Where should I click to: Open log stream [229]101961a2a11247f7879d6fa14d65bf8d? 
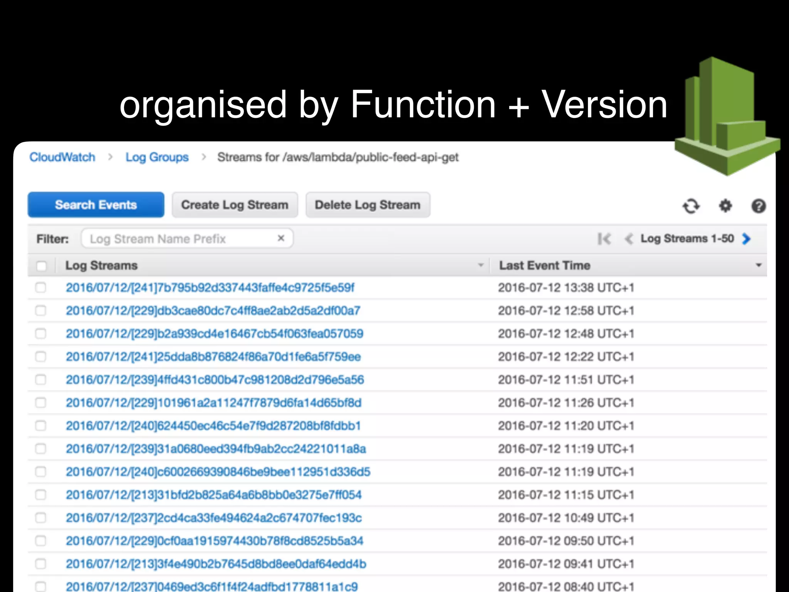tap(214, 403)
